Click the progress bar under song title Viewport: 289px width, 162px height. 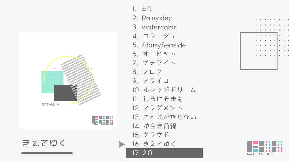[47, 153]
